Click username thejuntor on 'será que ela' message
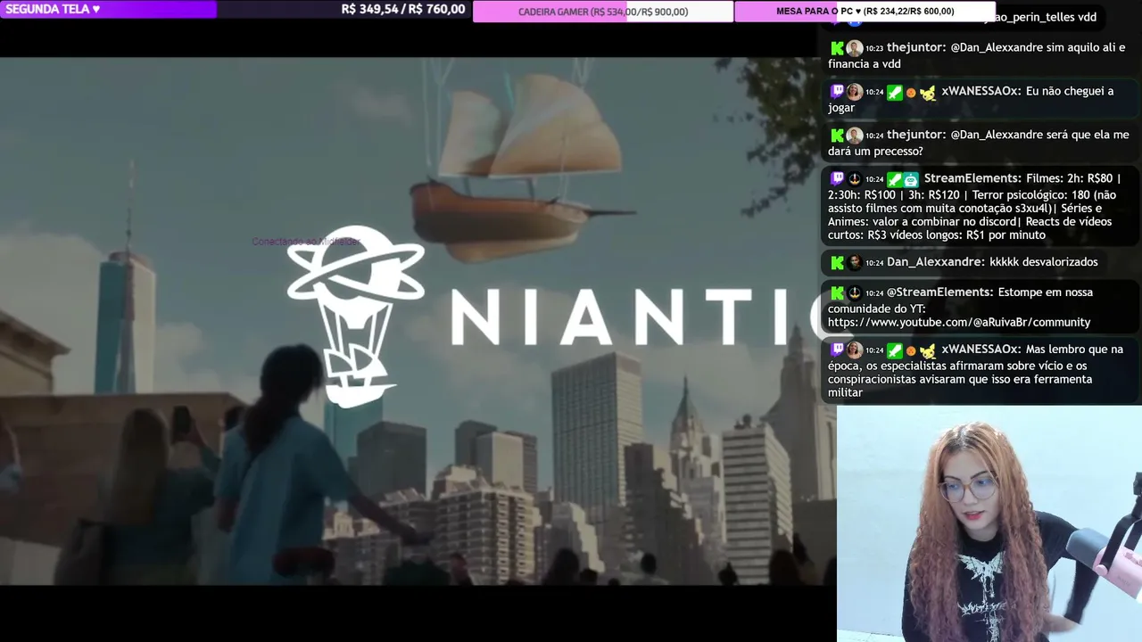This screenshot has width=1142, height=642. point(915,136)
